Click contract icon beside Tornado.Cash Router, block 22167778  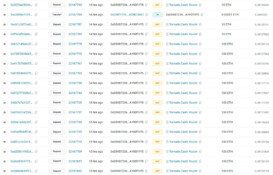click(167, 44)
